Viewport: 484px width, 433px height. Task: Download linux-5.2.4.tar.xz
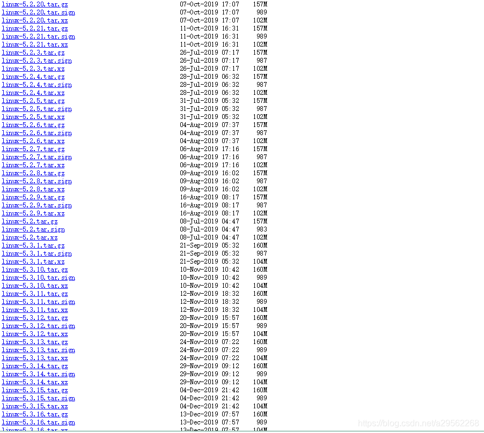(33, 93)
